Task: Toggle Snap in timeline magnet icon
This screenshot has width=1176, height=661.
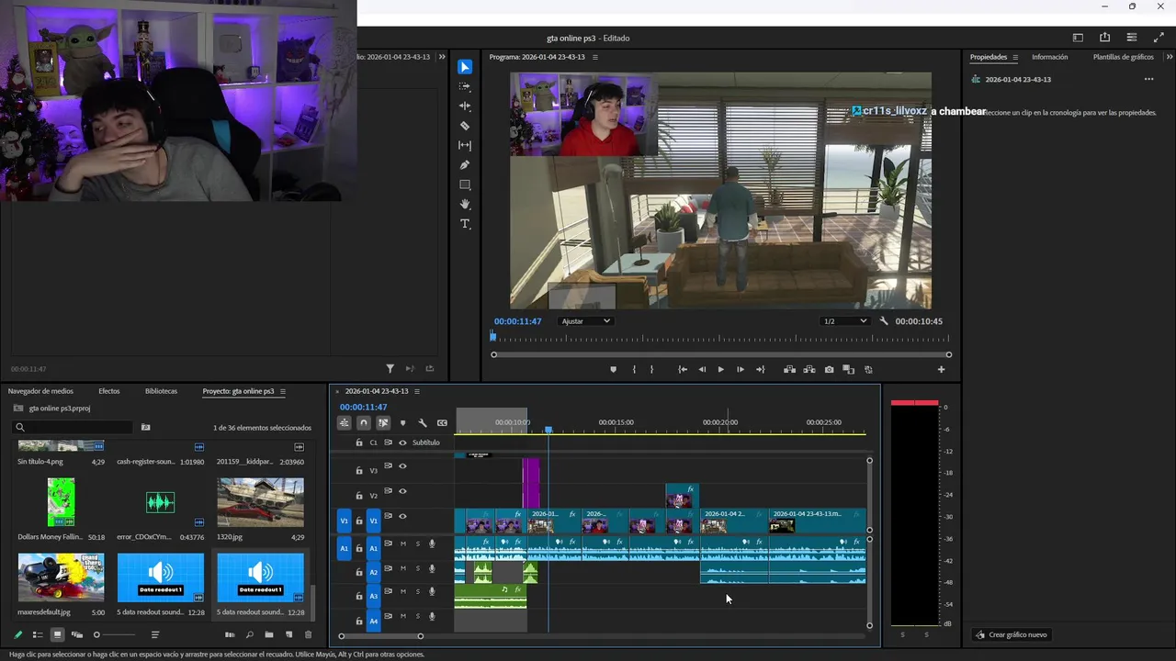Action: 364,423
